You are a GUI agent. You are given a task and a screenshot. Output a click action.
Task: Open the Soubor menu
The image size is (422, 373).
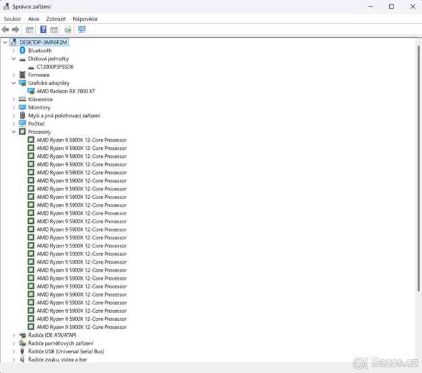[12, 19]
